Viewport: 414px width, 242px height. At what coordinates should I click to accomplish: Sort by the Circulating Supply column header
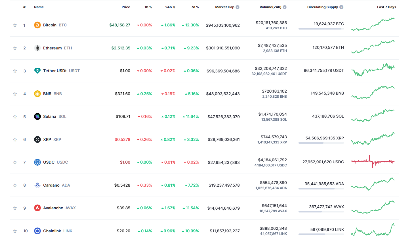(x=323, y=7)
